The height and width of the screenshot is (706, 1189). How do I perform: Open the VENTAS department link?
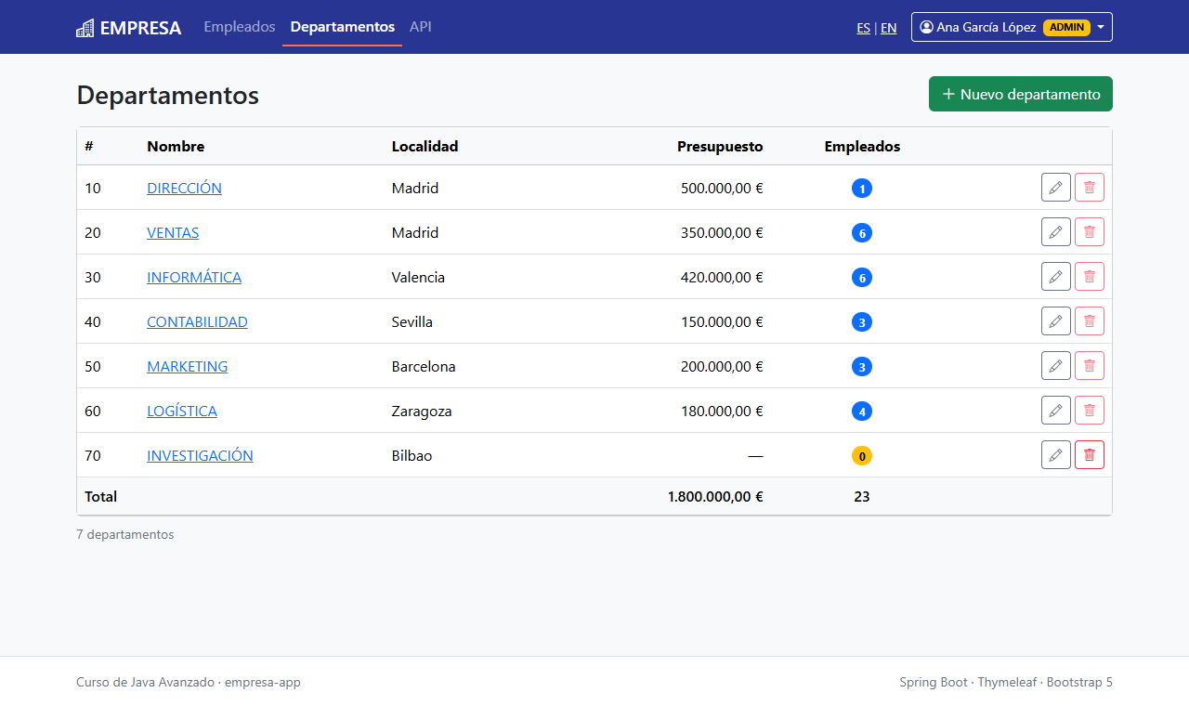click(173, 232)
